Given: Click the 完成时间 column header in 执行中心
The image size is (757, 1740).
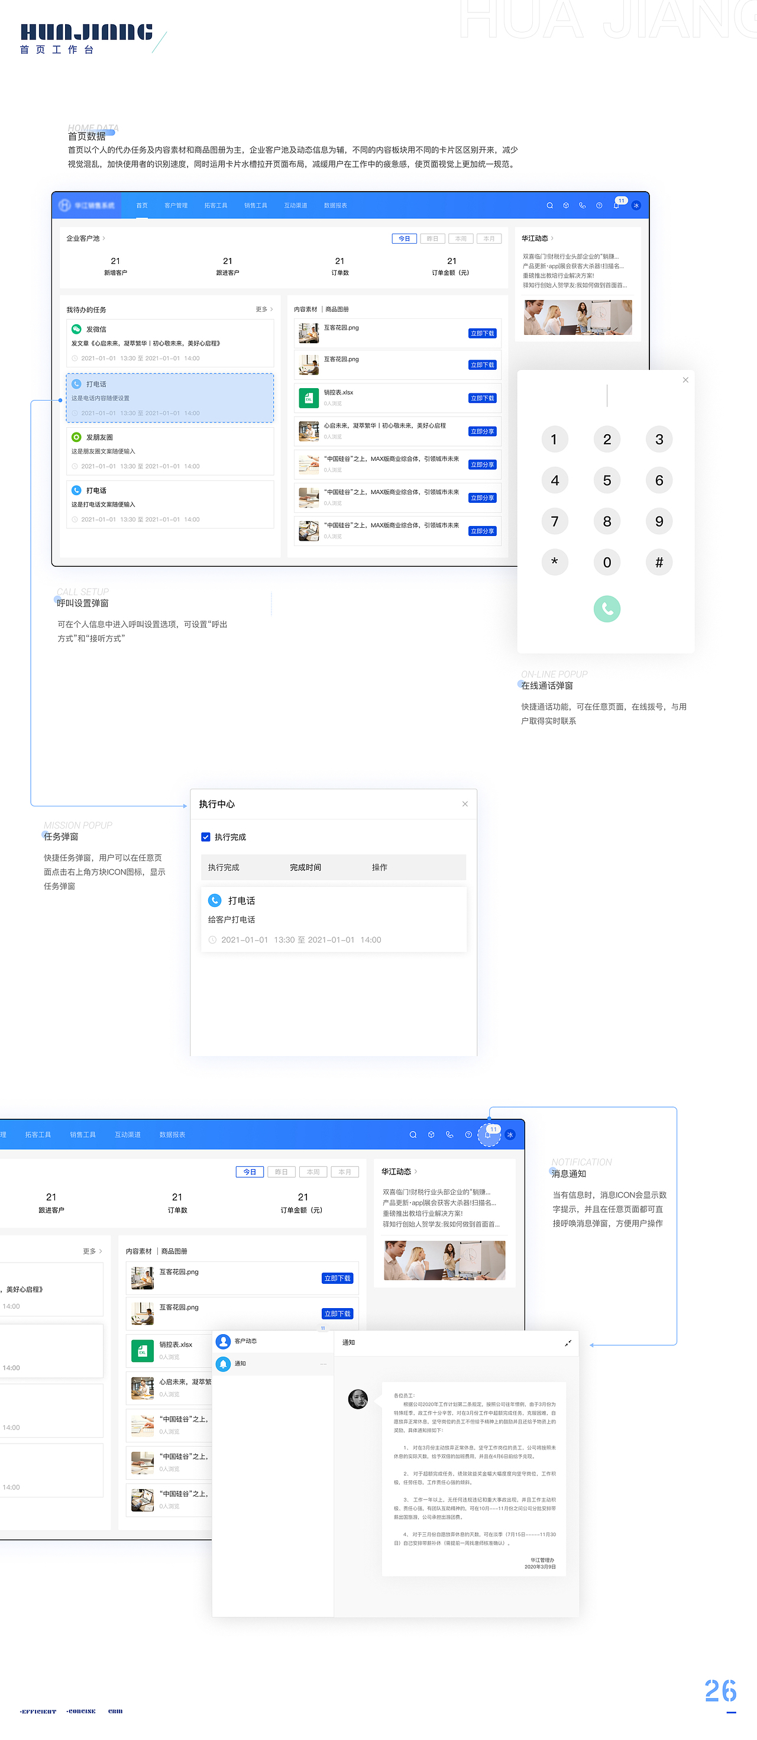Looking at the screenshot, I should [x=305, y=867].
